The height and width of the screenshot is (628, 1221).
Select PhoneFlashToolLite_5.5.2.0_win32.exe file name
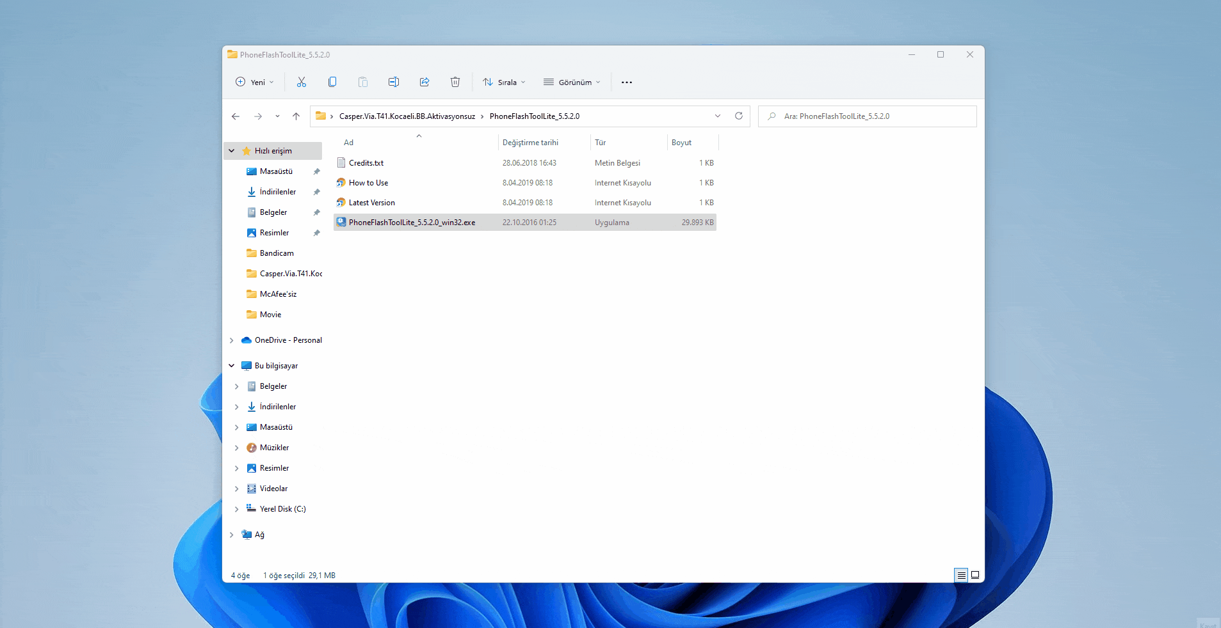coord(412,223)
